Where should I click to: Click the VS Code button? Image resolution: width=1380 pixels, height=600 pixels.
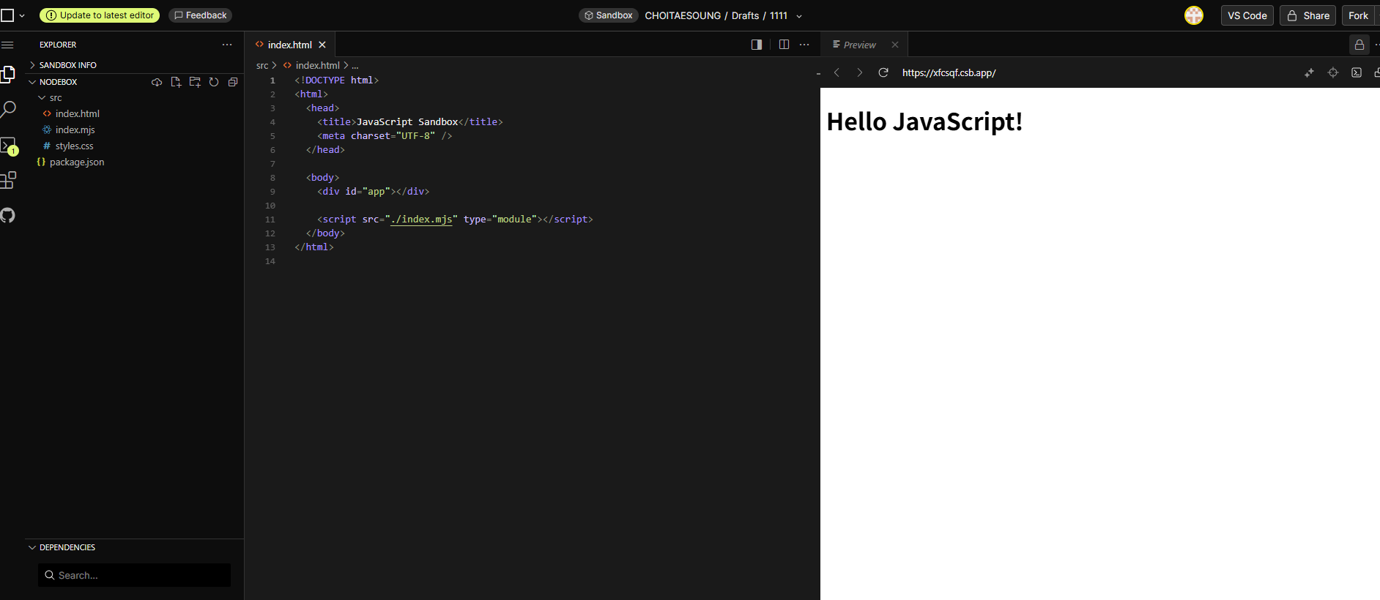(x=1247, y=15)
